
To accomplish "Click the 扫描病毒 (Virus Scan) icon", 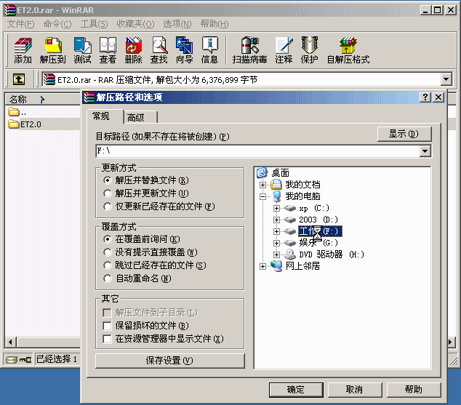I will [249, 49].
